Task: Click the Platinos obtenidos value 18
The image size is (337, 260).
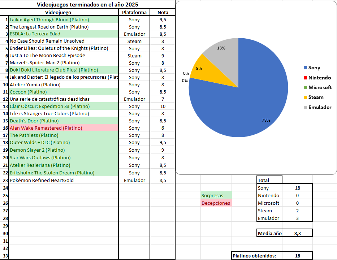Action: point(297,256)
